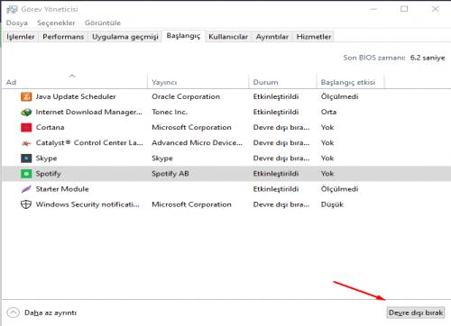Click the Düşük startup impact value
This screenshot has height=326, width=451.
(x=332, y=204)
